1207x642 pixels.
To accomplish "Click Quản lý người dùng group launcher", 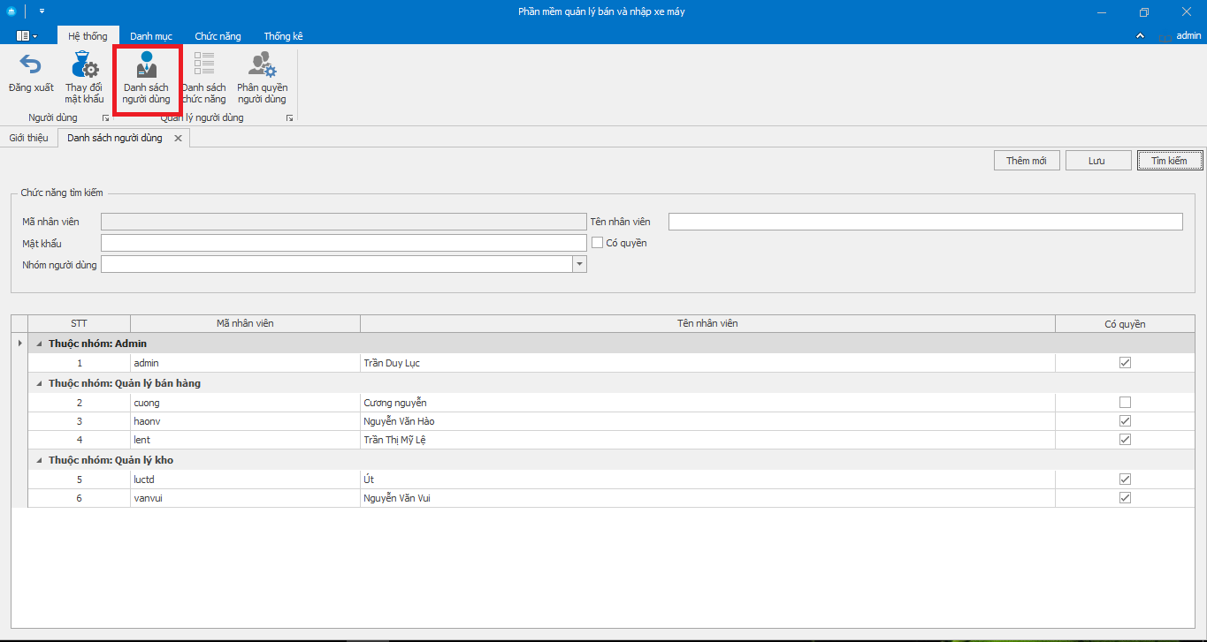I will pyautogui.click(x=289, y=117).
